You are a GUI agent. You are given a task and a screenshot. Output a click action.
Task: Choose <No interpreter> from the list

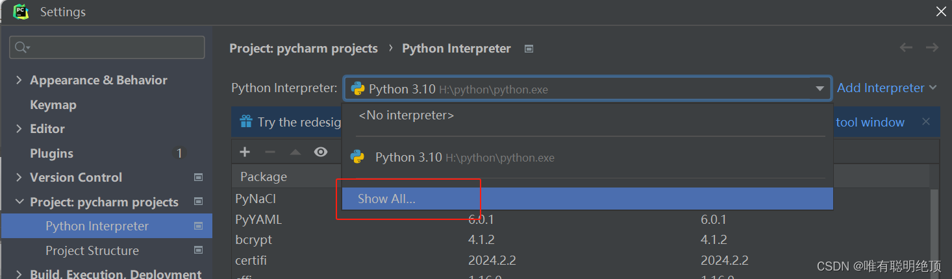pos(407,115)
